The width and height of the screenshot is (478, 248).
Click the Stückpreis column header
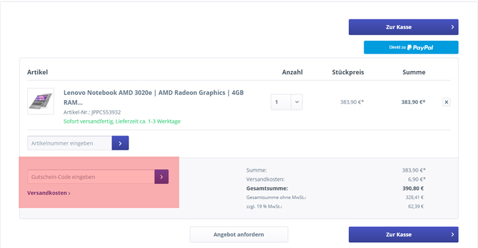(x=348, y=72)
